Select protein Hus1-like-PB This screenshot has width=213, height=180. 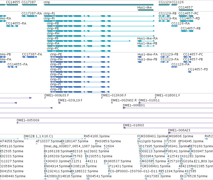pyautogui.click(x=147, y=59)
